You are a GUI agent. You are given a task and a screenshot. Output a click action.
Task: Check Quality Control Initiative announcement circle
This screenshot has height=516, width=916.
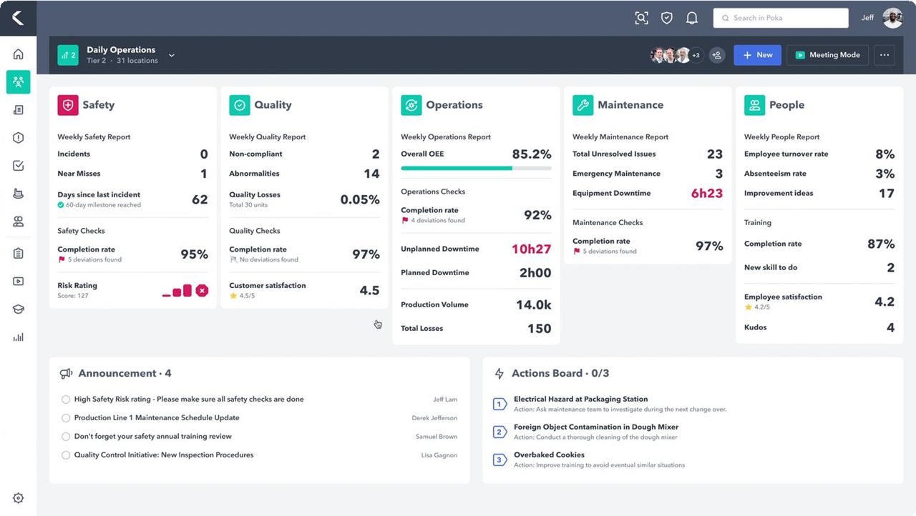tap(66, 455)
